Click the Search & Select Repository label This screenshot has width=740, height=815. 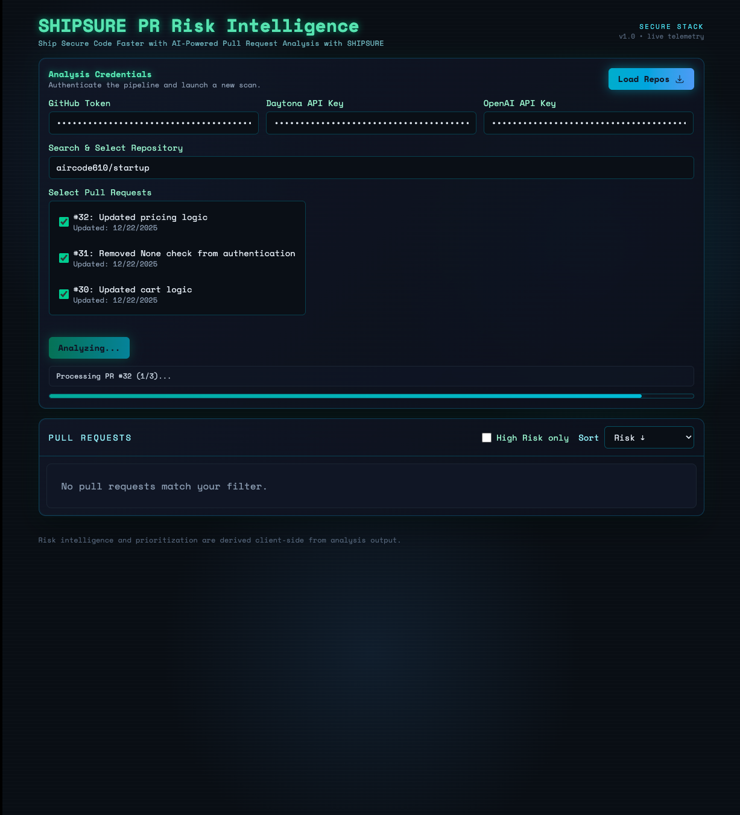coord(116,148)
